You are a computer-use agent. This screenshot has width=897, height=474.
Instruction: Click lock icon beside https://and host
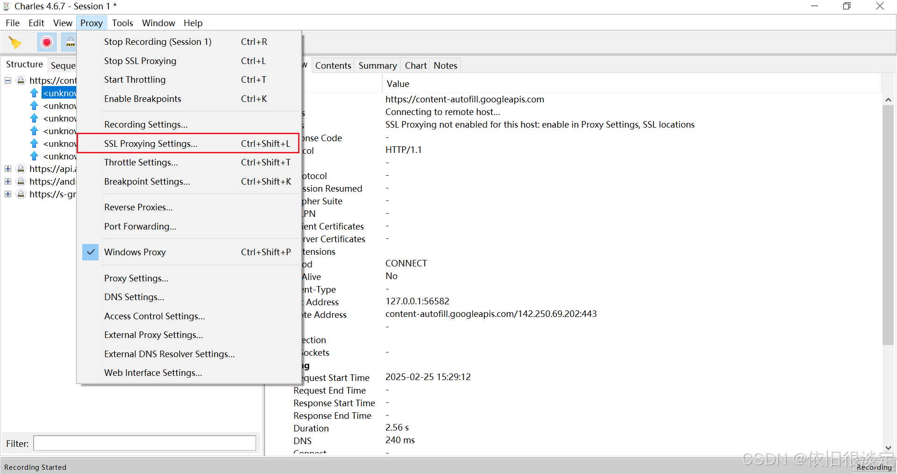[x=21, y=181]
